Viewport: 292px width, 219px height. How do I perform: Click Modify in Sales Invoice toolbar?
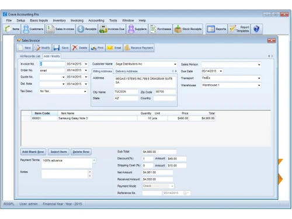(42, 48)
